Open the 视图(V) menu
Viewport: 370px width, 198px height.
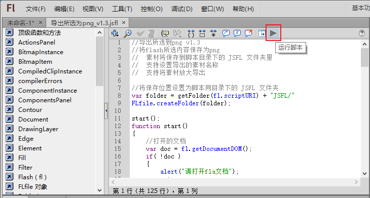point(93,9)
